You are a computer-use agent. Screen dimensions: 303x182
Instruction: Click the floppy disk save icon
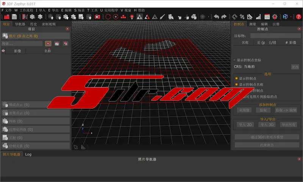[14, 17]
